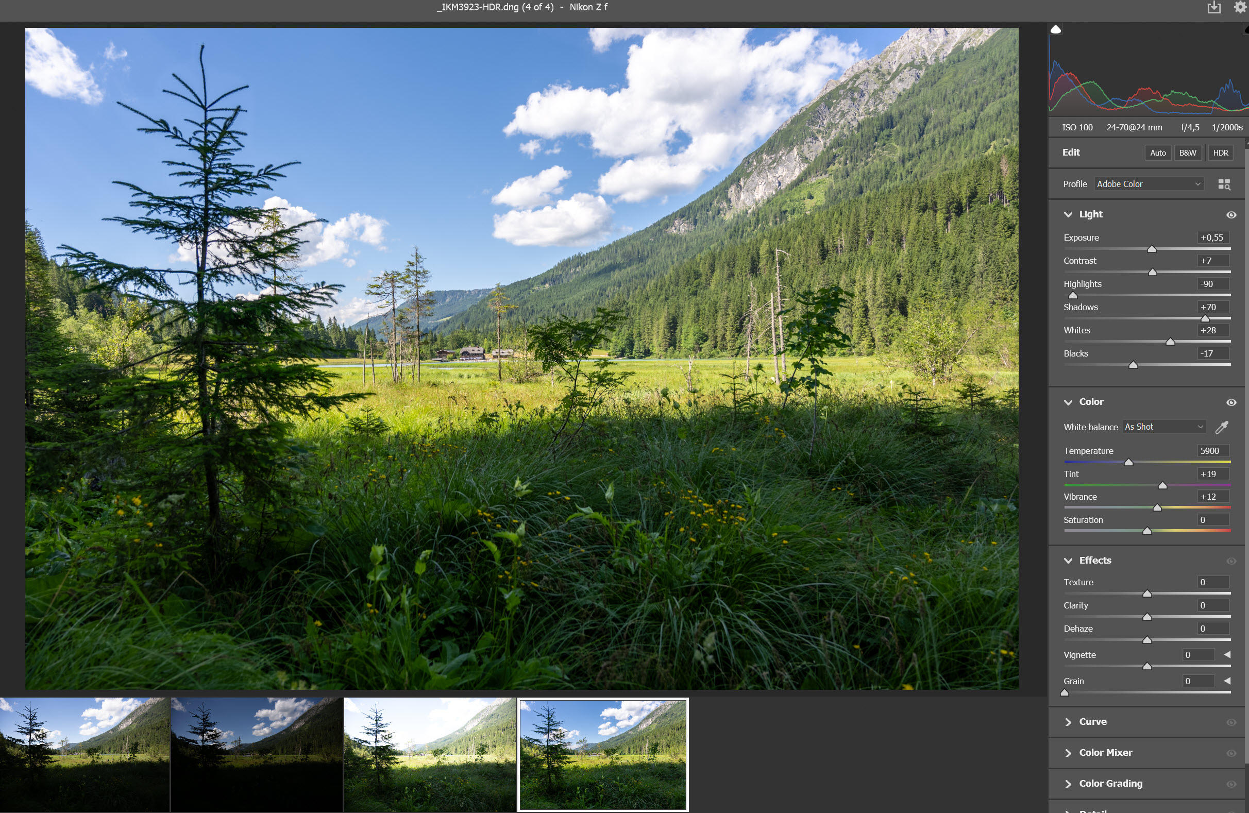Click the HDR edit button

1221,153
